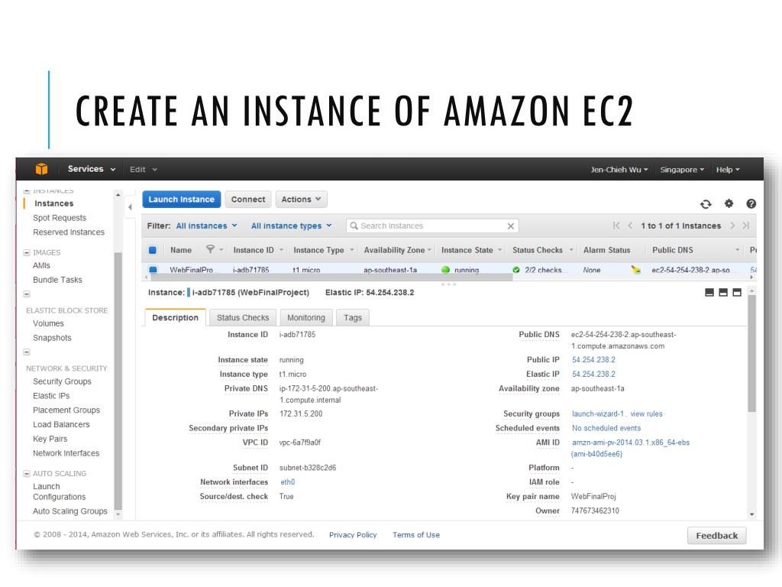This screenshot has width=782, height=587.
Task: Open Reserved Instances in the sidebar
Action: click(x=69, y=232)
